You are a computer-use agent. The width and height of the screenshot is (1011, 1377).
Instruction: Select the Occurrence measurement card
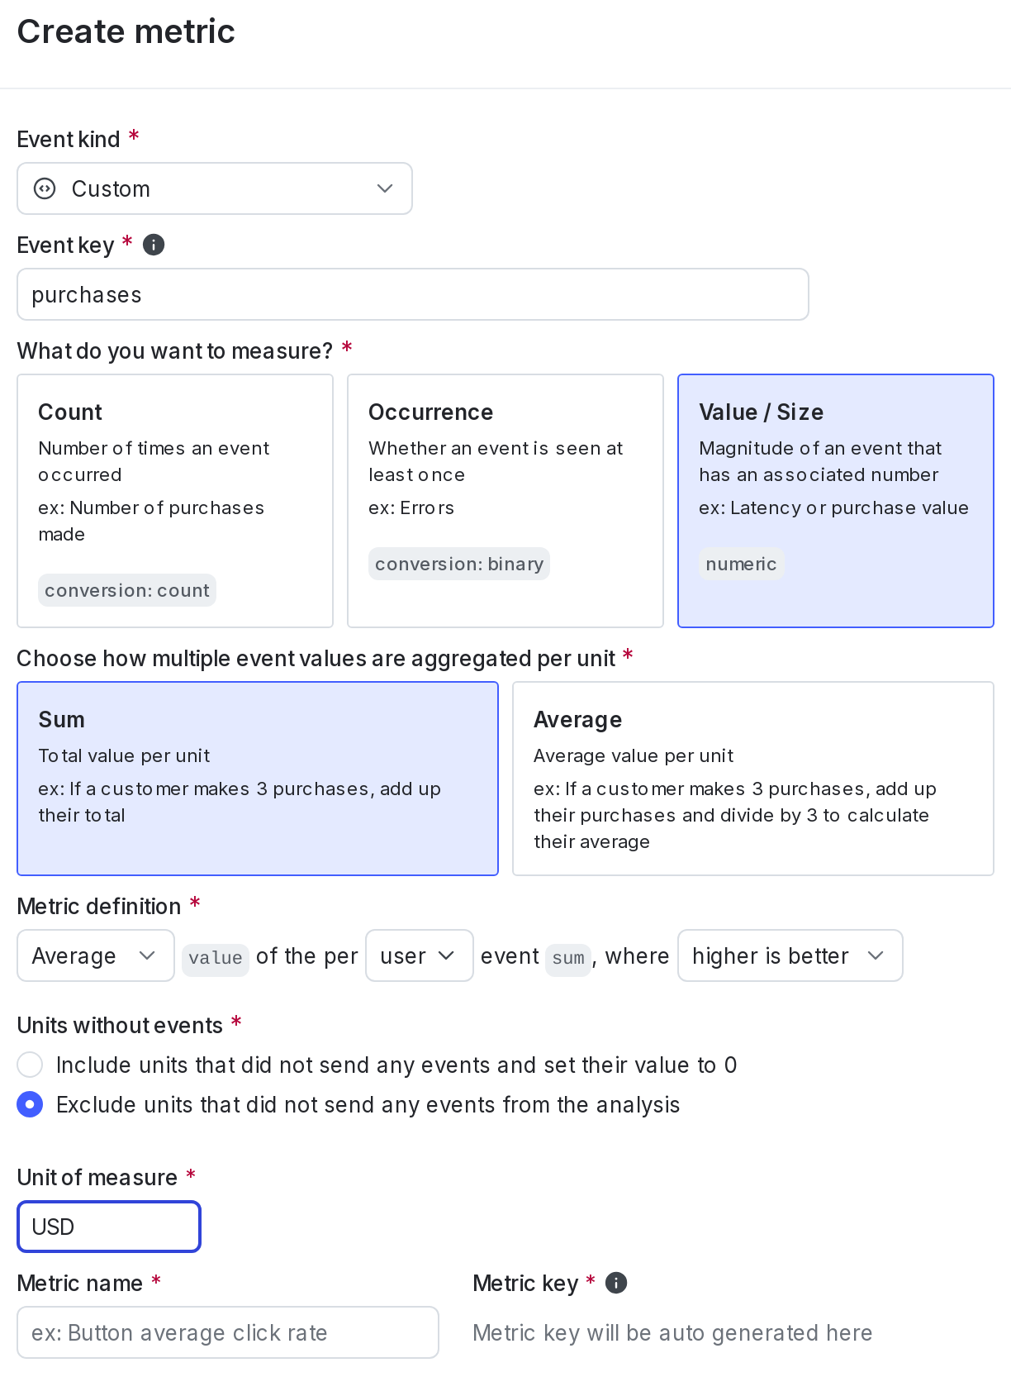(505, 500)
